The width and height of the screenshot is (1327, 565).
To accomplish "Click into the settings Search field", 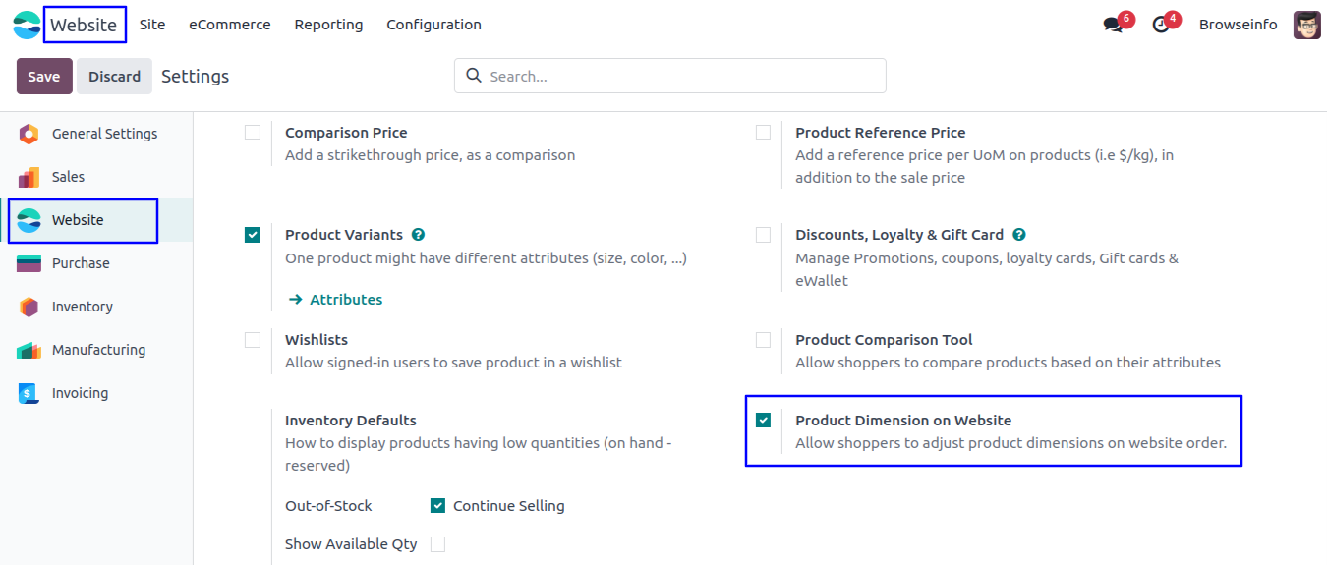I will [678, 76].
